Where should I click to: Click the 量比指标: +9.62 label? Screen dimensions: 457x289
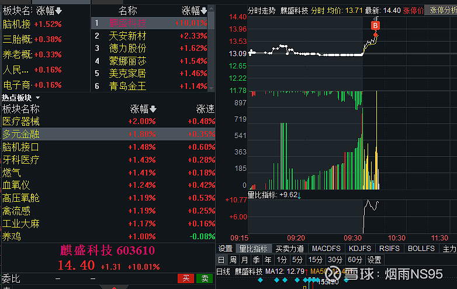coord(272,195)
